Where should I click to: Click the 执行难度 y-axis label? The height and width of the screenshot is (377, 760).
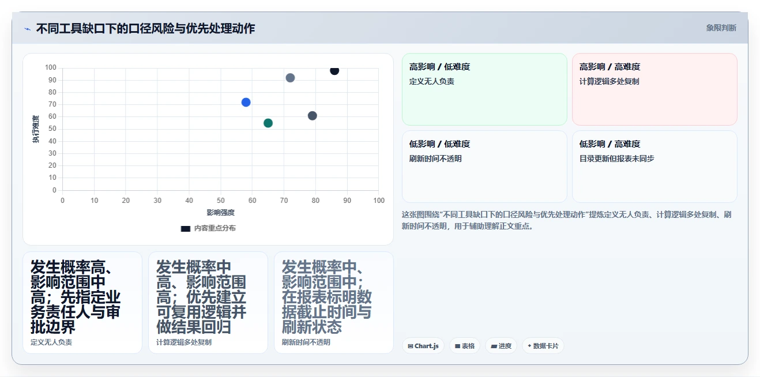coord(36,129)
